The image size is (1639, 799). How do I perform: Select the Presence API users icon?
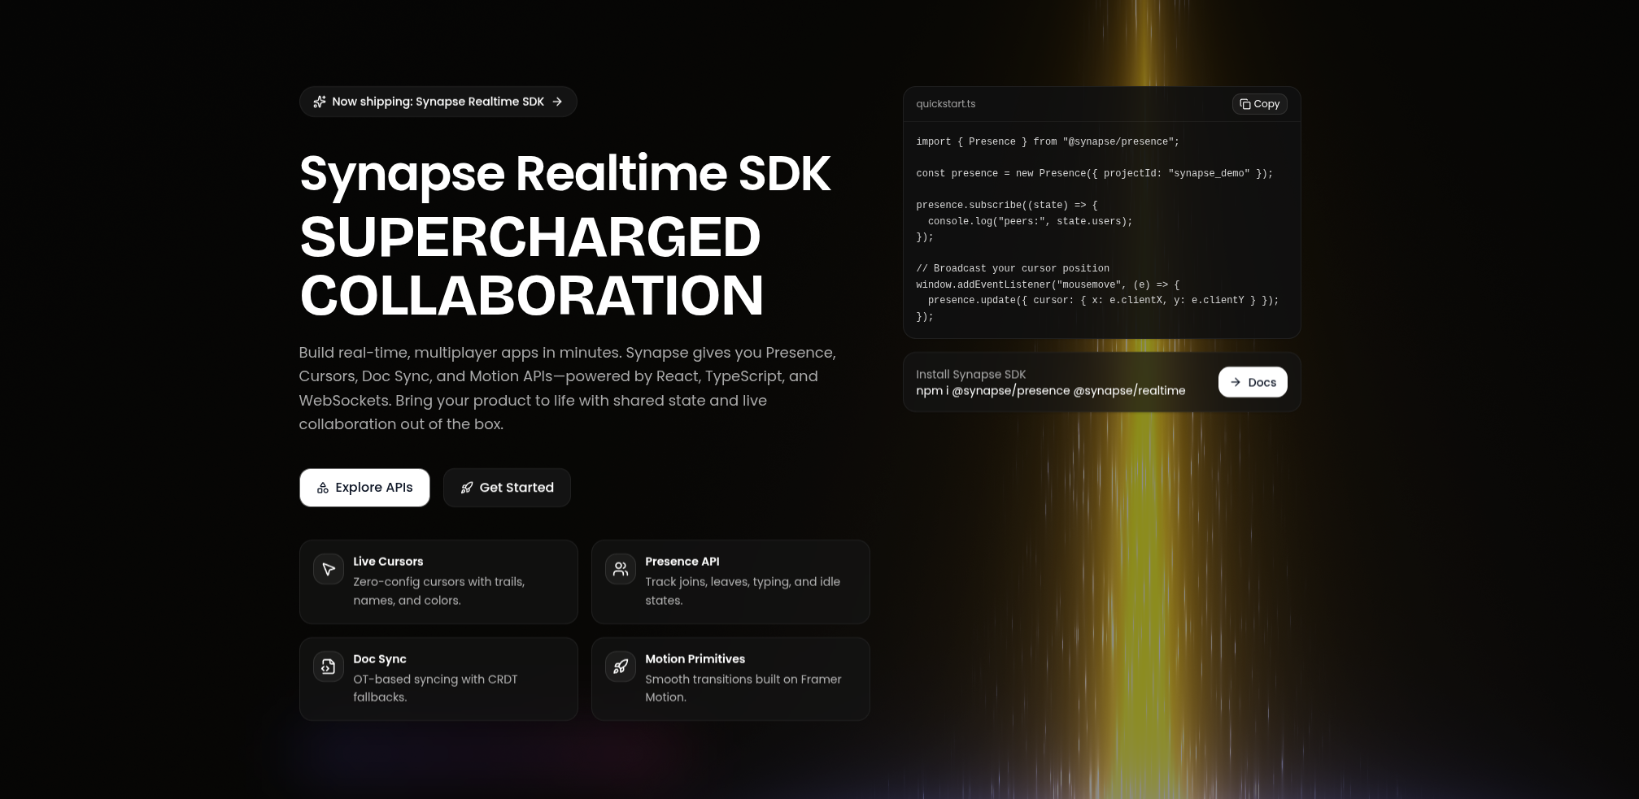pos(621,569)
